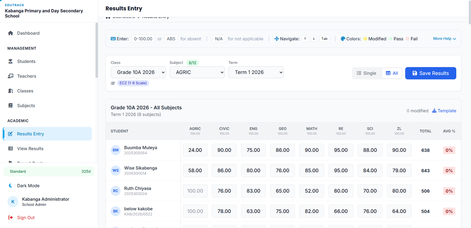
Task: Open the Term dropdown Term 1 2026
Action: [256, 72]
